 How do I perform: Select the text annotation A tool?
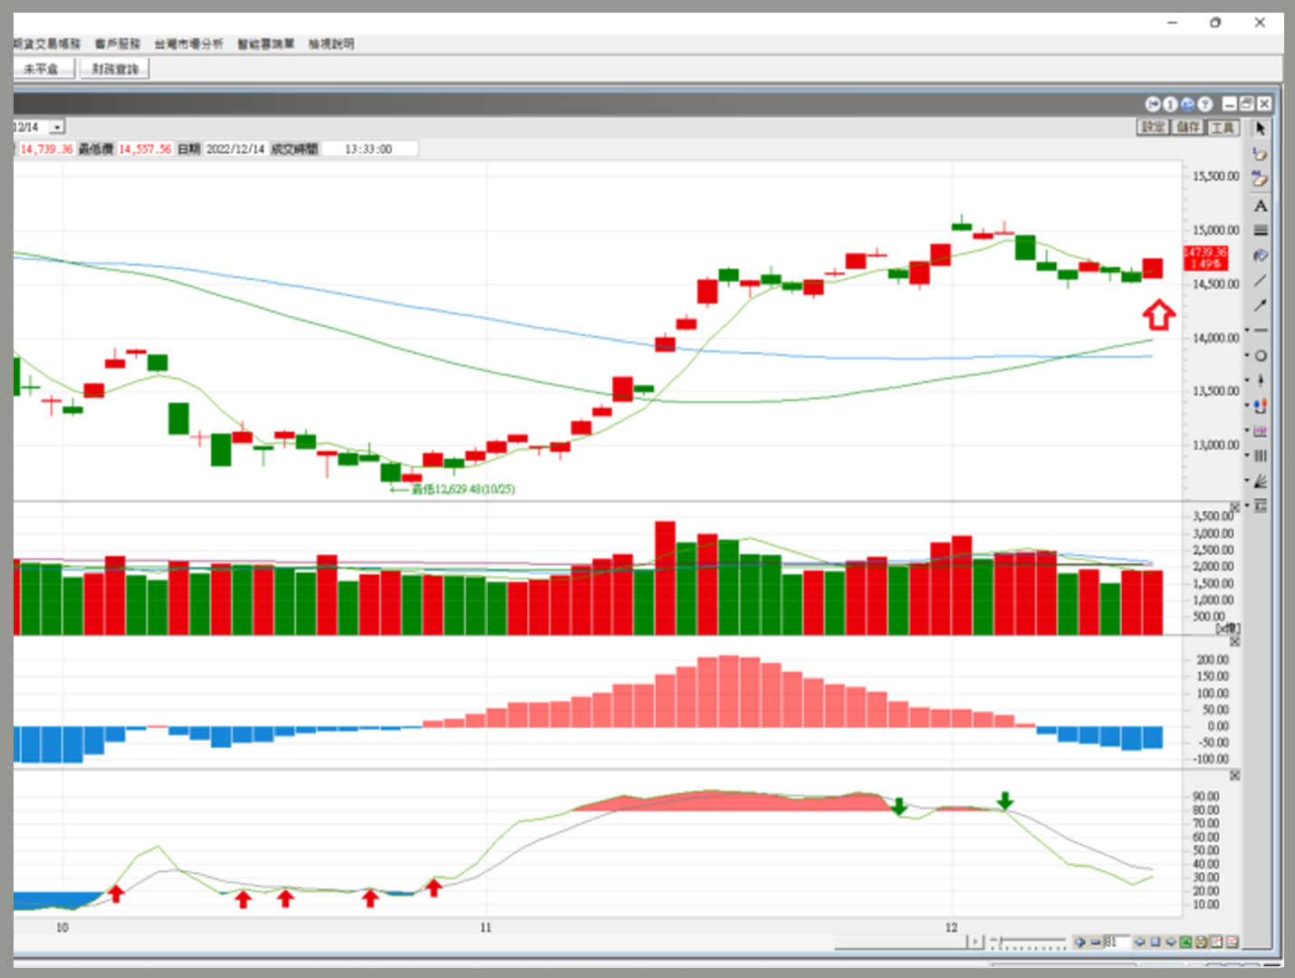tap(1260, 206)
